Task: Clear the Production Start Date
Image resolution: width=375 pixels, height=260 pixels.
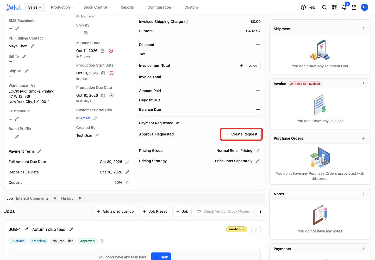Action: point(111,73)
